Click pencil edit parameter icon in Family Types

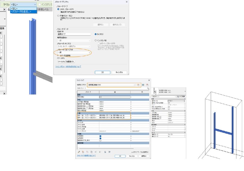coord(79,152)
